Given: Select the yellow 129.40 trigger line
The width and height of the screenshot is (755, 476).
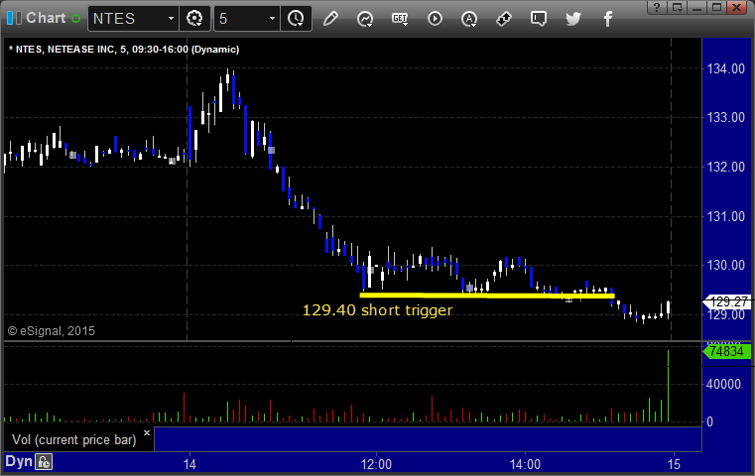Looking at the screenshot, I should click(x=487, y=296).
